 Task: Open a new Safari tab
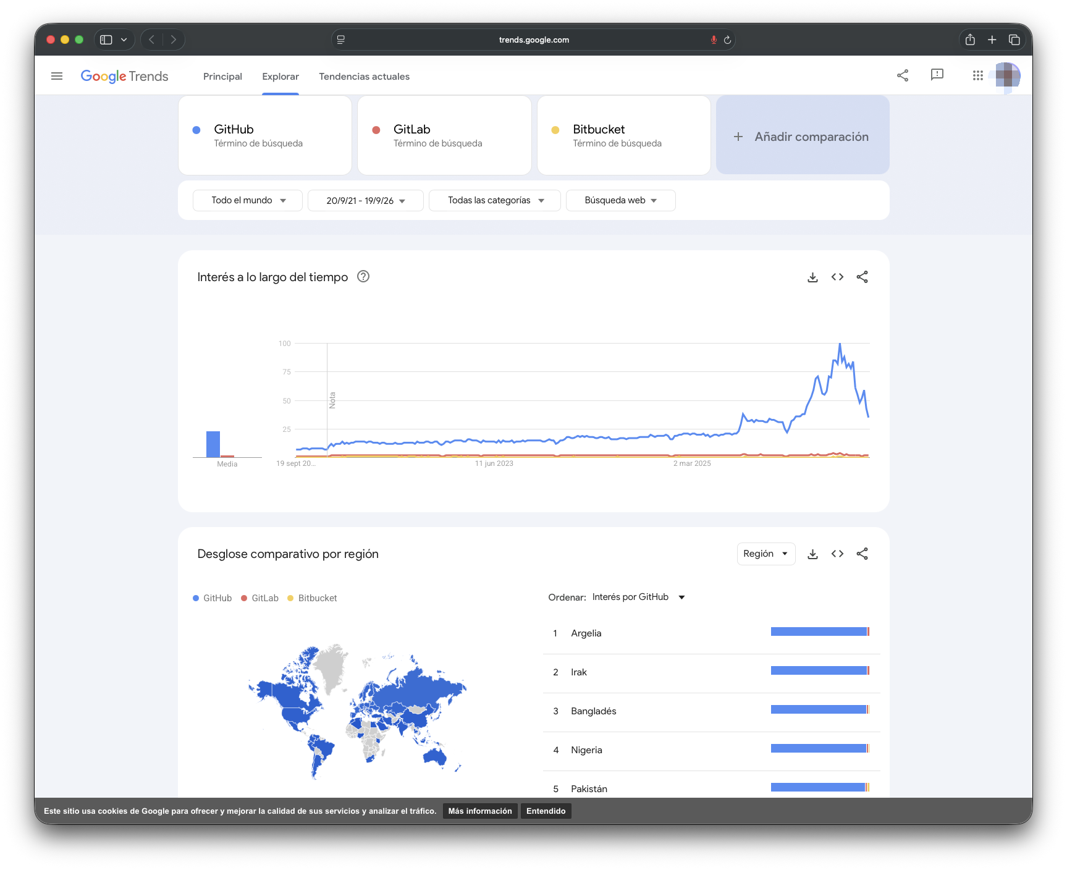coord(992,40)
